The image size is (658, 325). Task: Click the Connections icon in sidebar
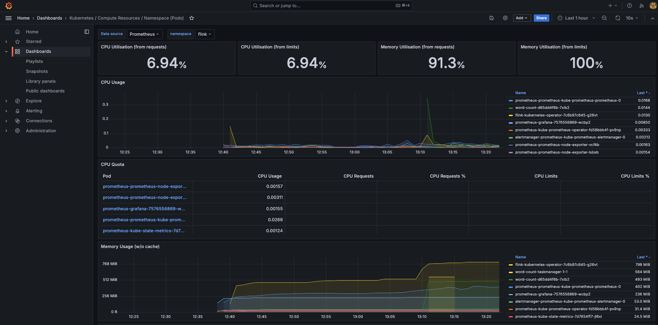click(18, 121)
